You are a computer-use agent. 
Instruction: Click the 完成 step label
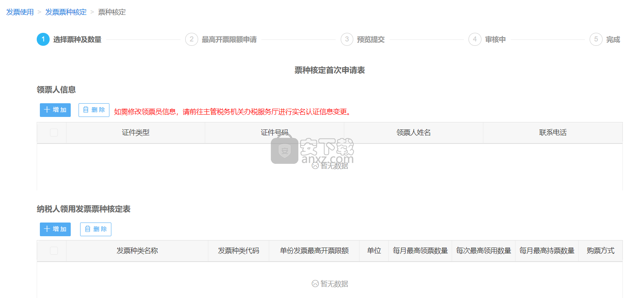613,39
